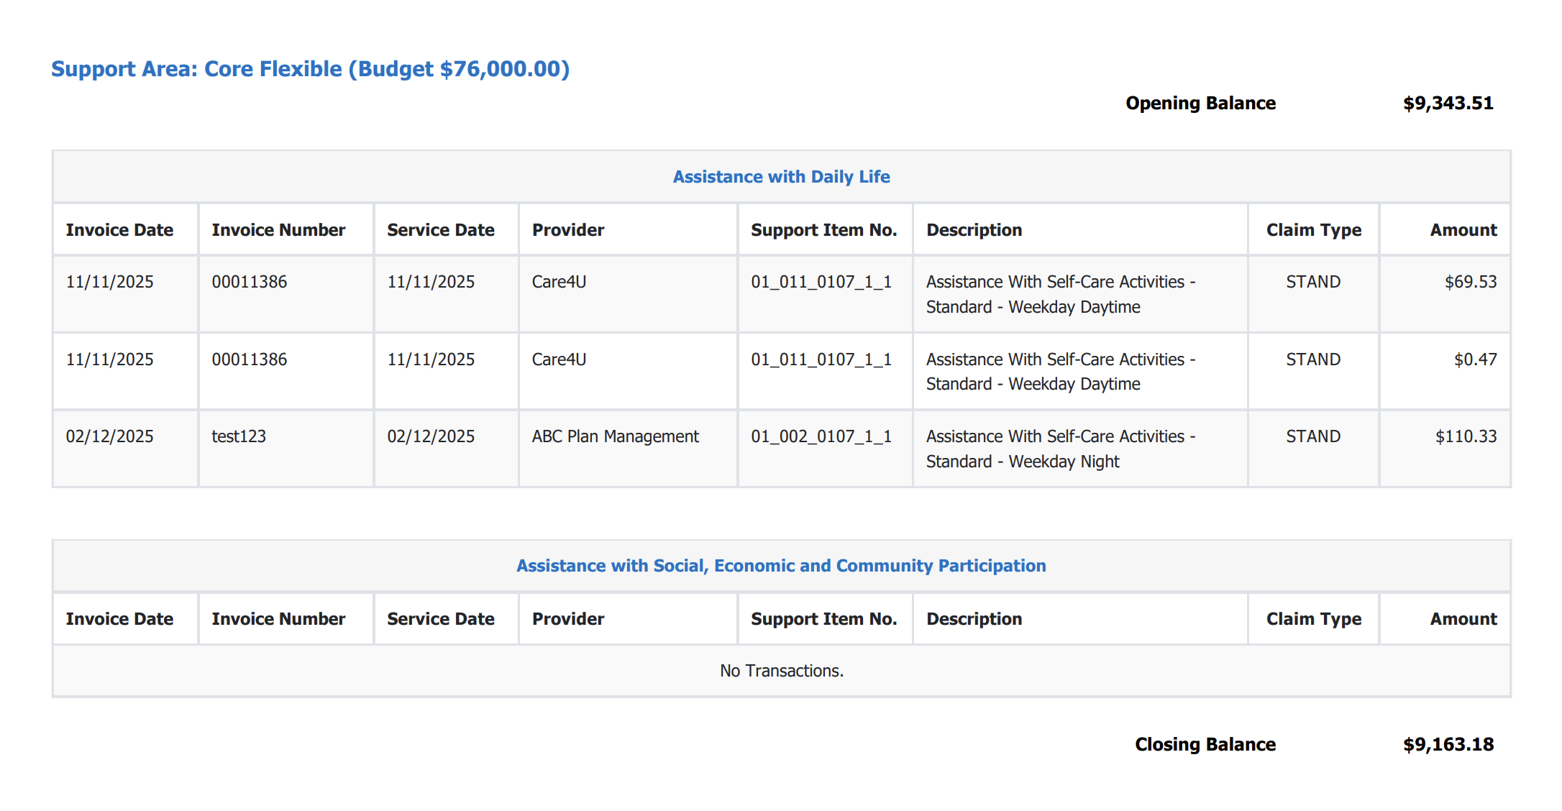1562x811 pixels.
Task: Click the $69.53 amount cell
Action: [x=1470, y=282]
